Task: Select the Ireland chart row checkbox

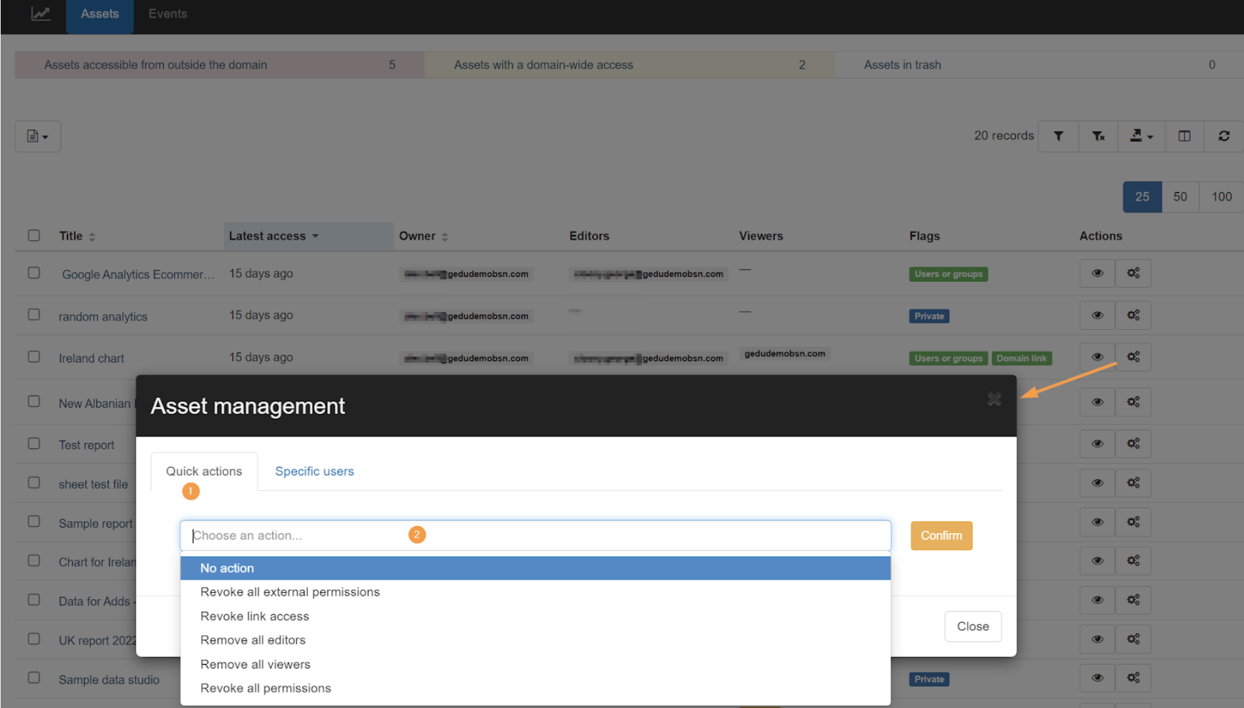Action: pos(34,357)
